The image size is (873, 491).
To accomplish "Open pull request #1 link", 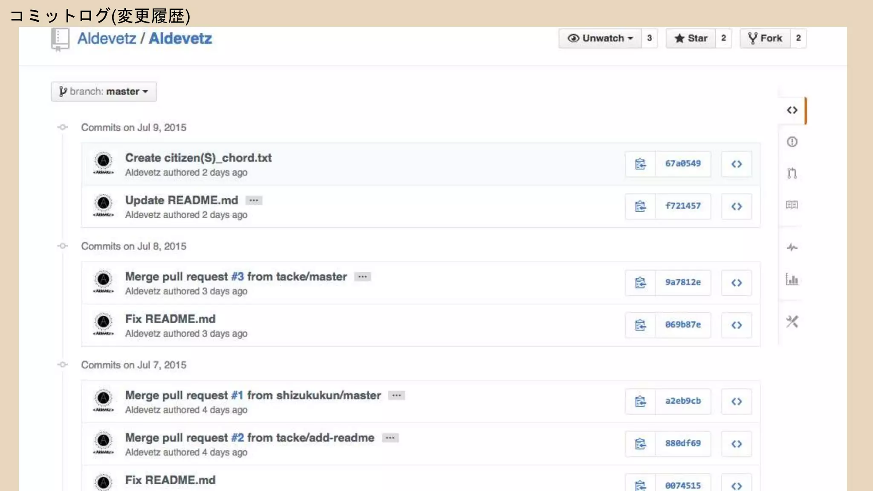I will tap(237, 396).
